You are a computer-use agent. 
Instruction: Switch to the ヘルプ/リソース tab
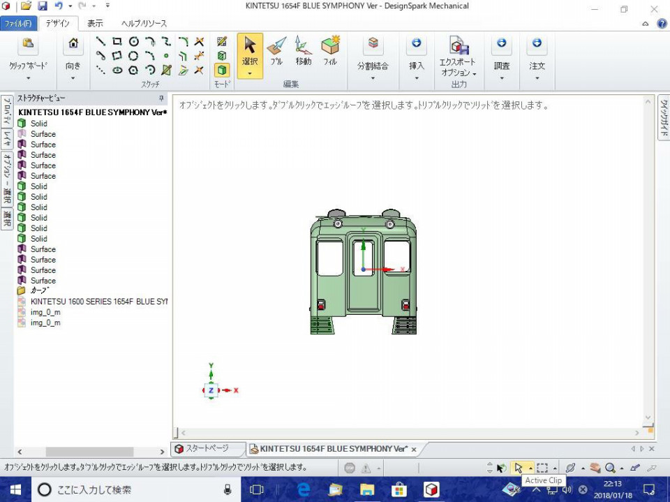pos(144,24)
